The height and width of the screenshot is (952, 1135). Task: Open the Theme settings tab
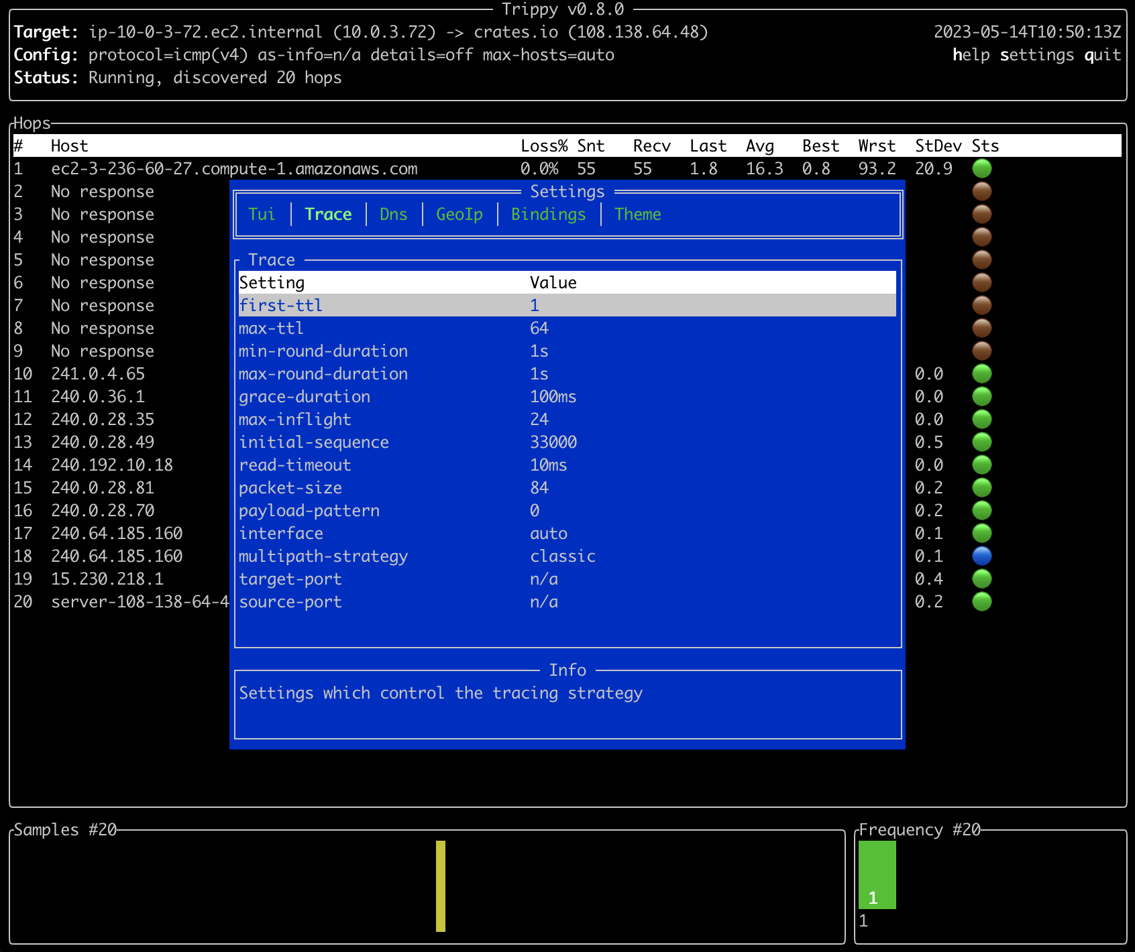[x=637, y=214]
